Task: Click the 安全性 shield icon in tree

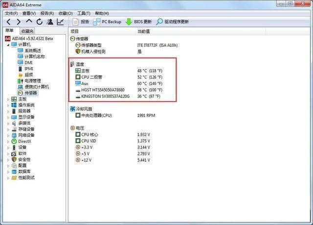Action: (14, 160)
